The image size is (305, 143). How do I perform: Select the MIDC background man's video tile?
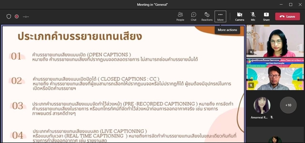point(275,74)
